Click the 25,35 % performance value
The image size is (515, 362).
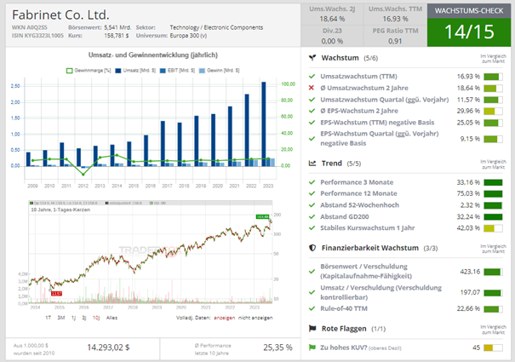278,348
